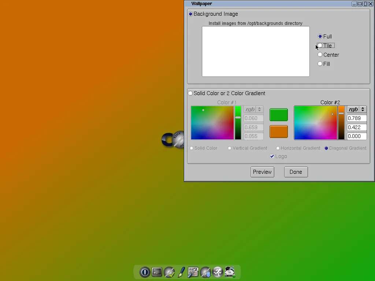Open the Color #2 rgb mode dropdown
This screenshot has width=375, height=281.
point(357,109)
